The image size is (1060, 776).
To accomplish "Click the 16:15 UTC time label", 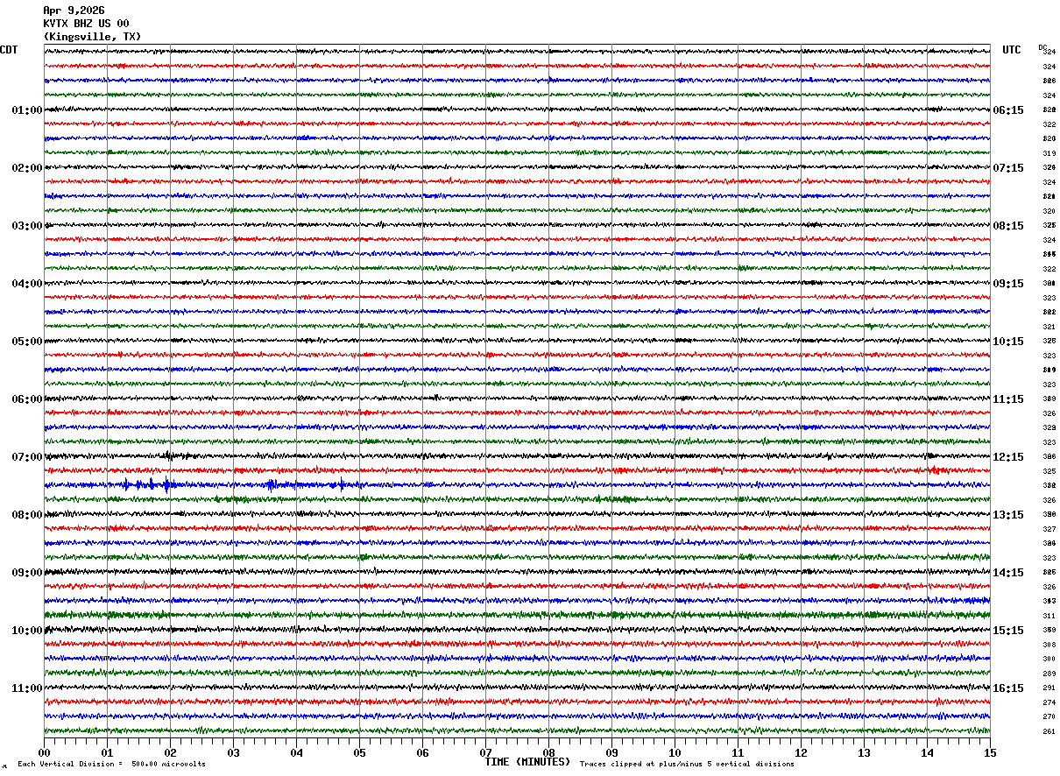I will tap(1008, 688).
